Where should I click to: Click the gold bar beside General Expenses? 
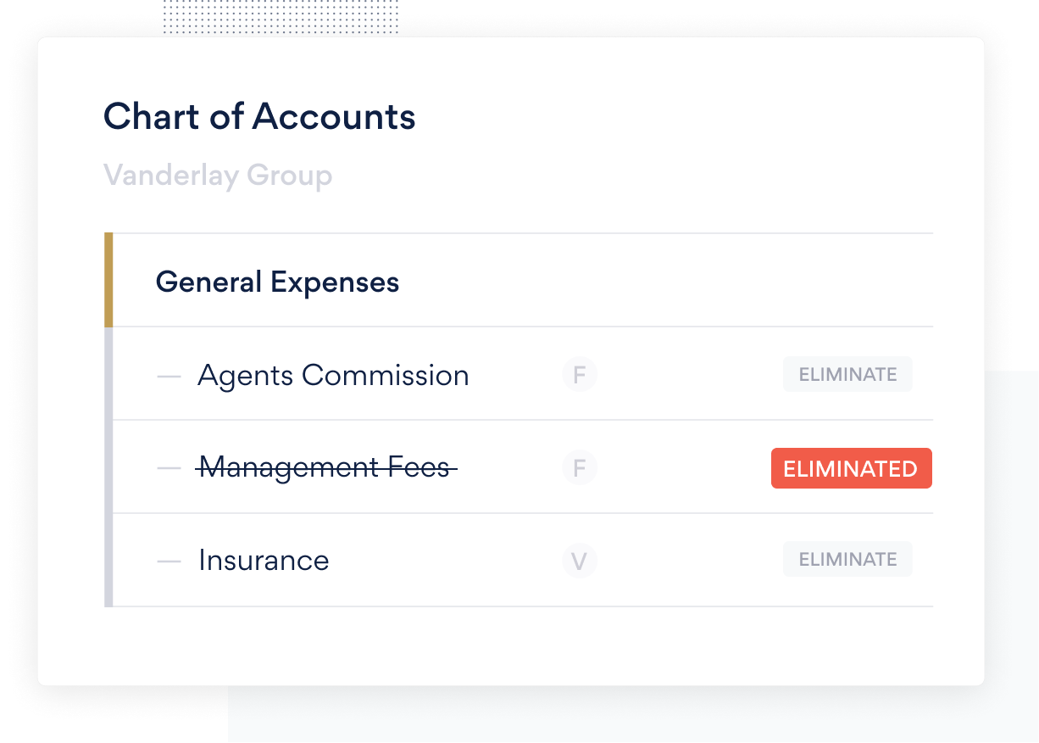coord(108,280)
